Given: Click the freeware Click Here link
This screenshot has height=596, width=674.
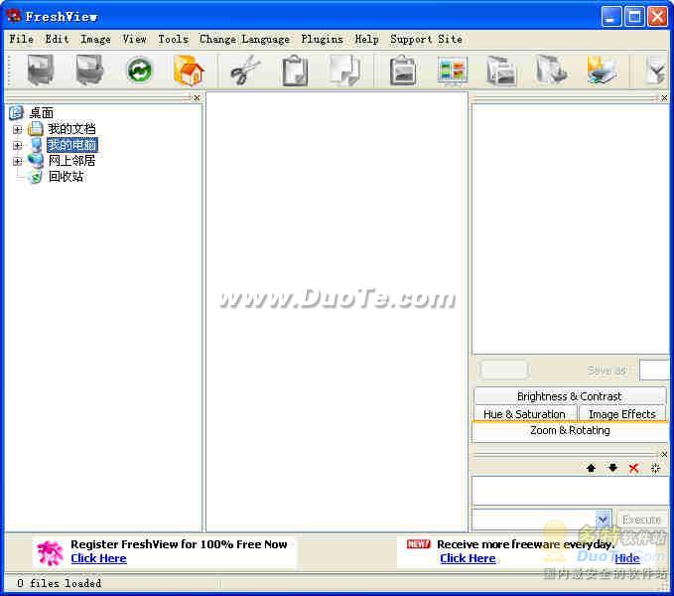Looking at the screenshot, I should (468, 558).
